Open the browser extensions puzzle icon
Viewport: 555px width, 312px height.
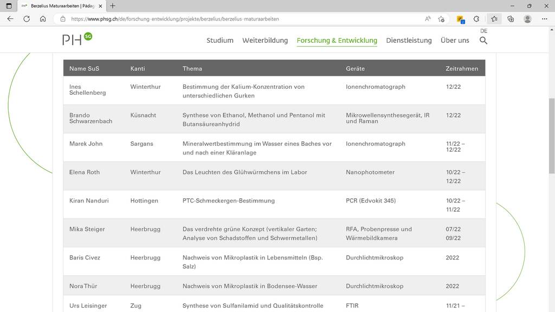coord(476,18)
